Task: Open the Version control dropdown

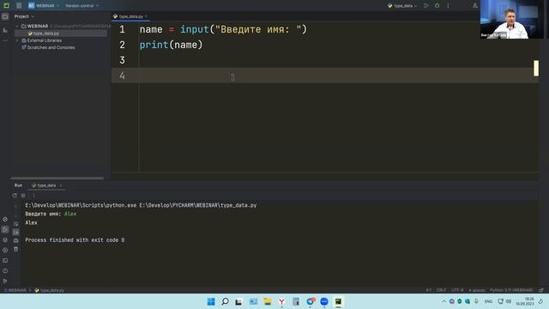Action: tap(81, 6)
